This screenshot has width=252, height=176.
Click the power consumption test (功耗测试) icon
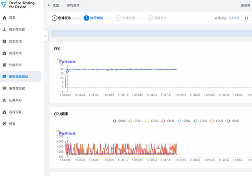4,53
